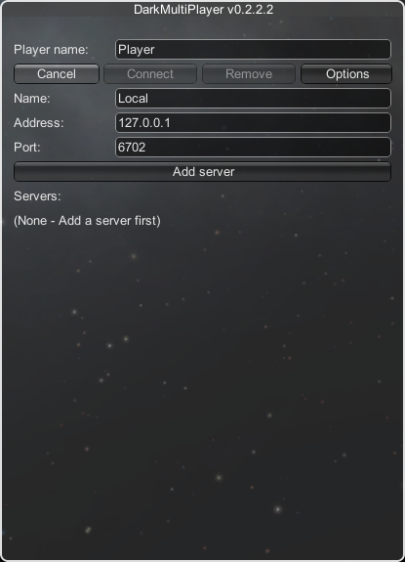Click the DarkMultiPlayer v0.2.2.2 title bar
Image resolution: width=405 pixels, height=562 pixels.
click(x=203, y=10)
